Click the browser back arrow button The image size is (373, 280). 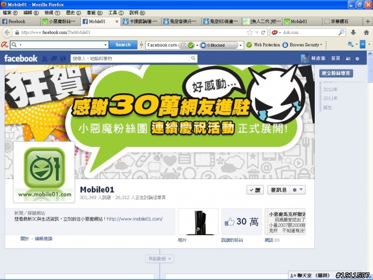coord(7,33)
